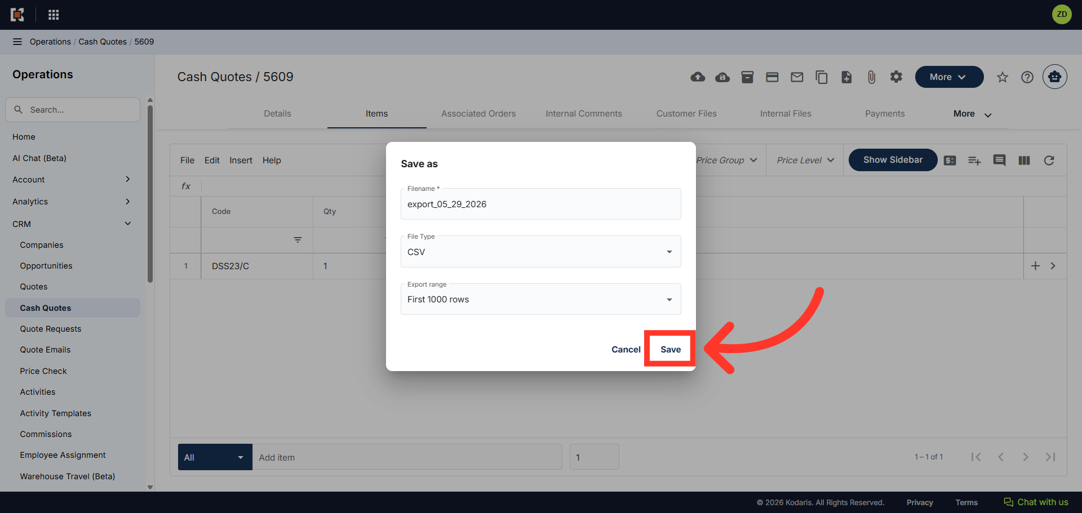Click the comment icon in the grid toolbar
The width and height of the screenshot is (1082, 513).
[x=999, y=160]
